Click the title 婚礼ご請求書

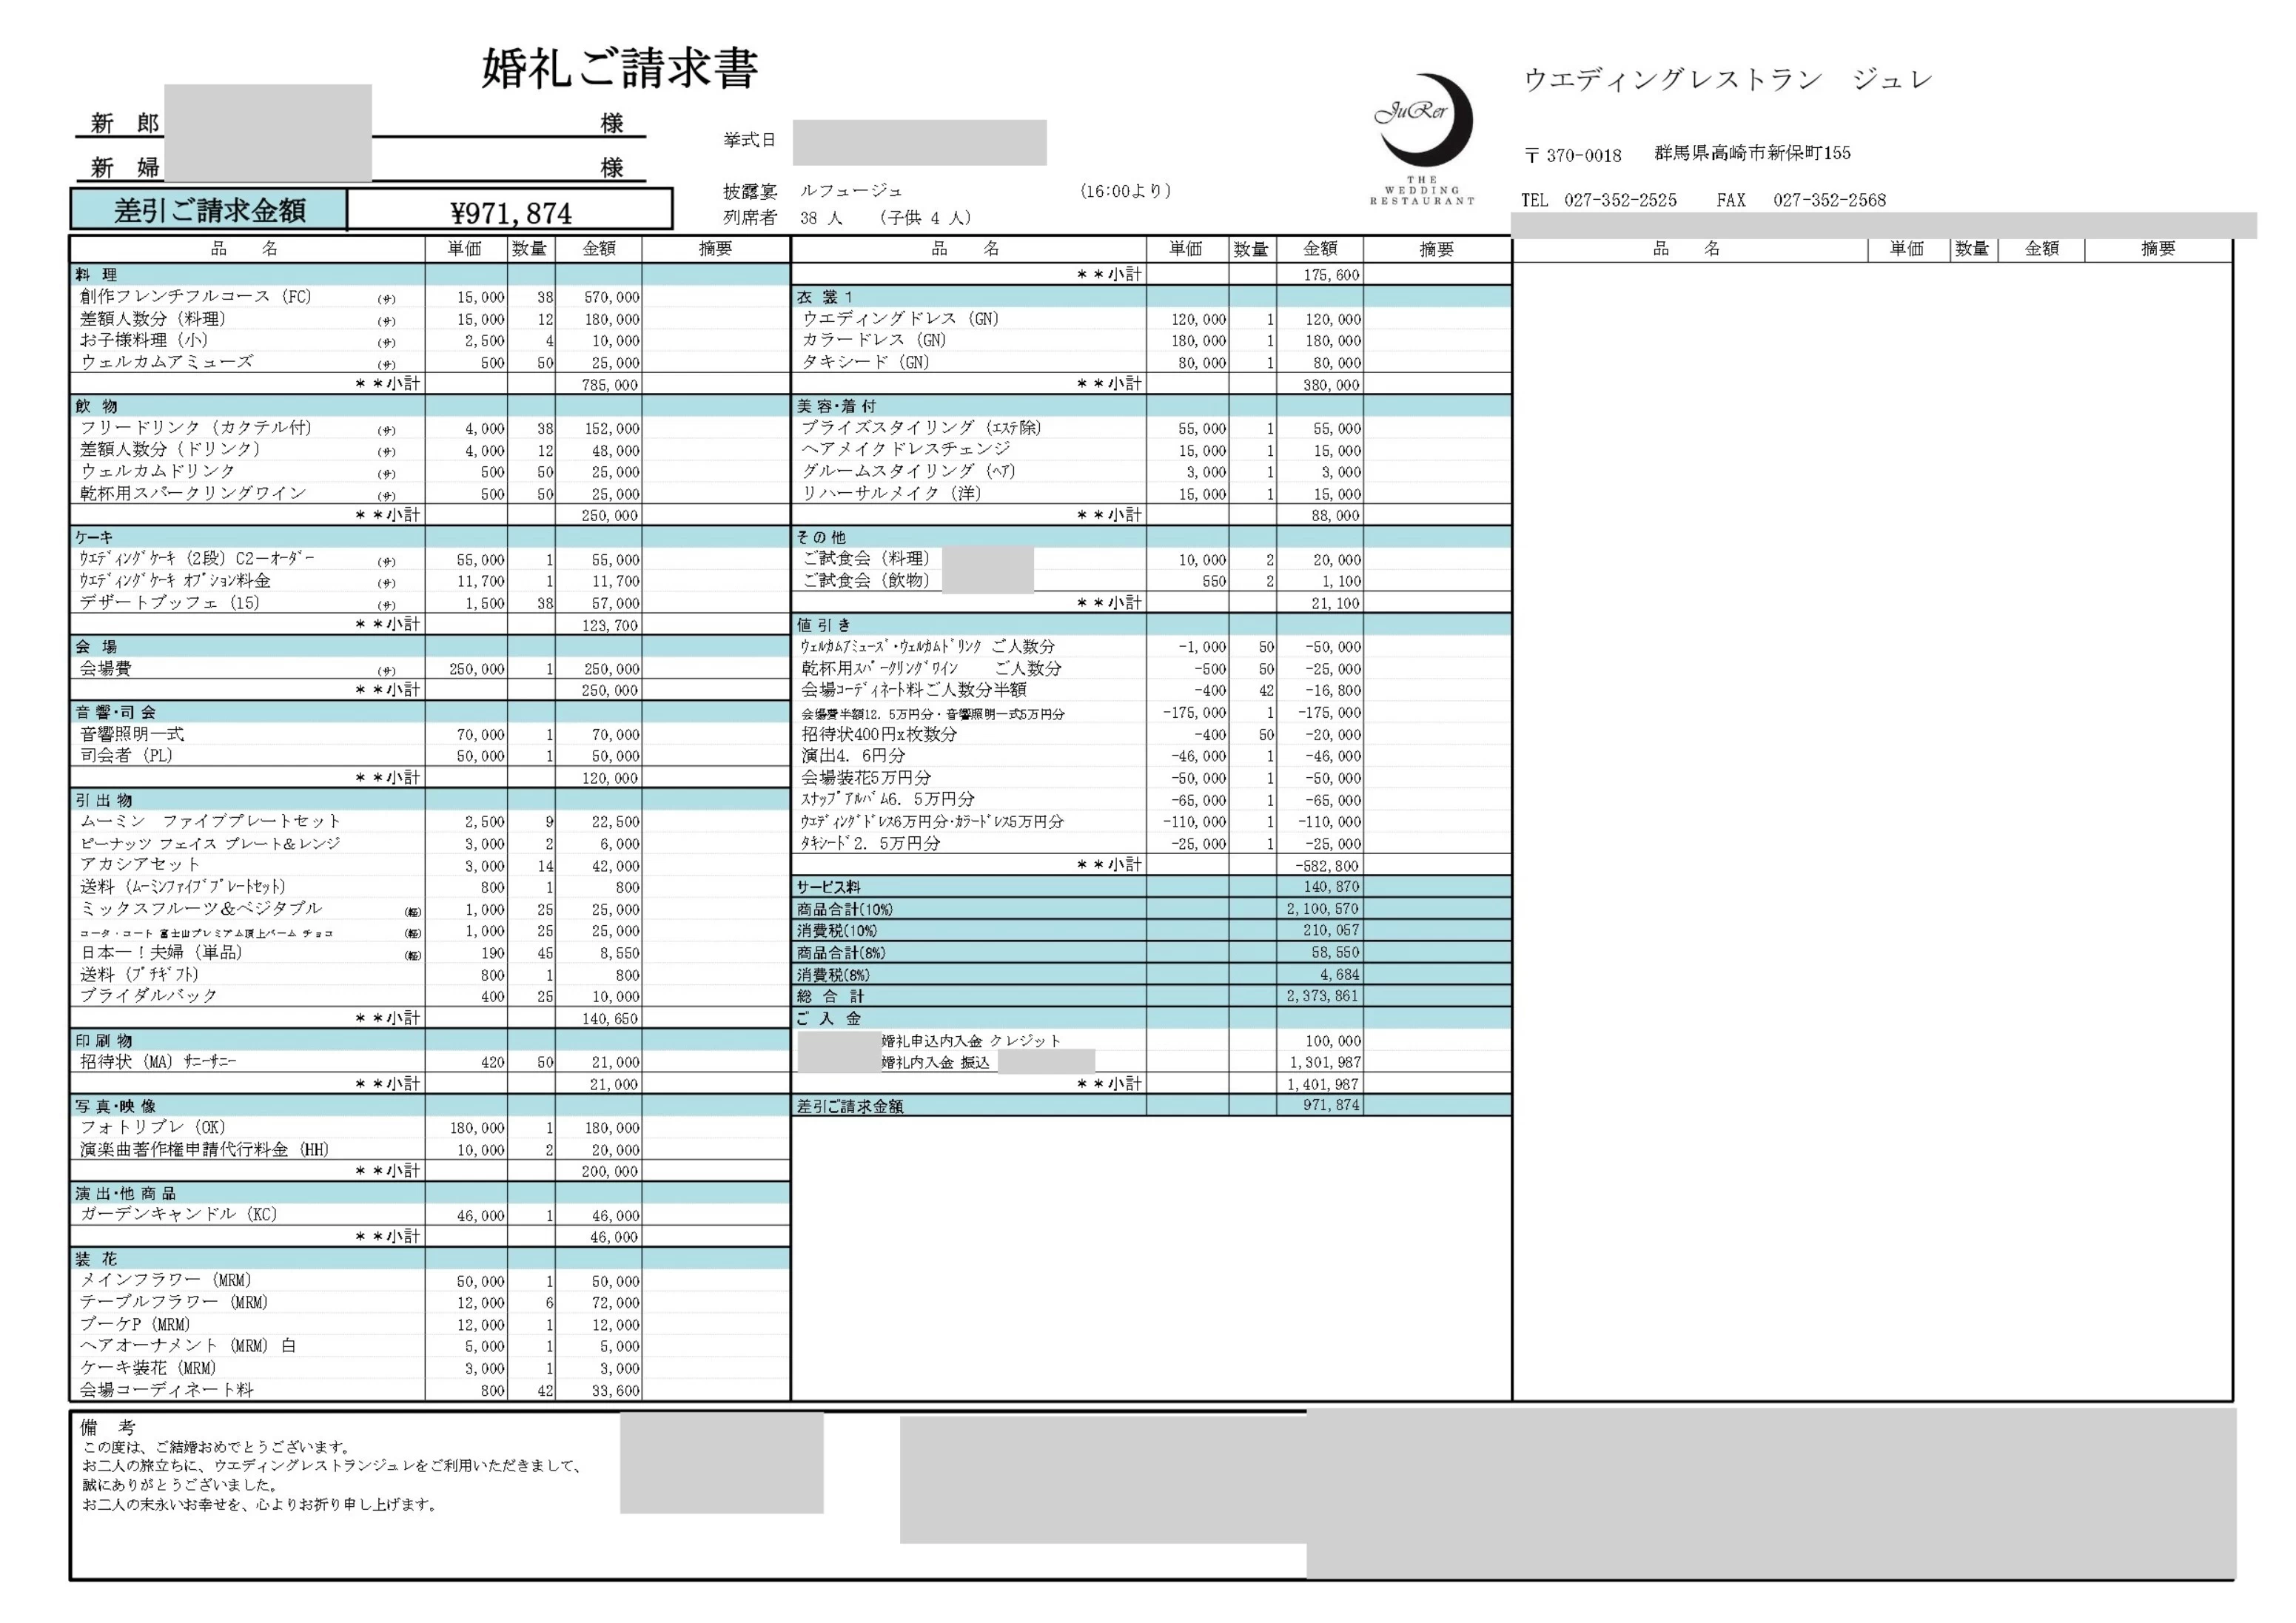(620, 68)
